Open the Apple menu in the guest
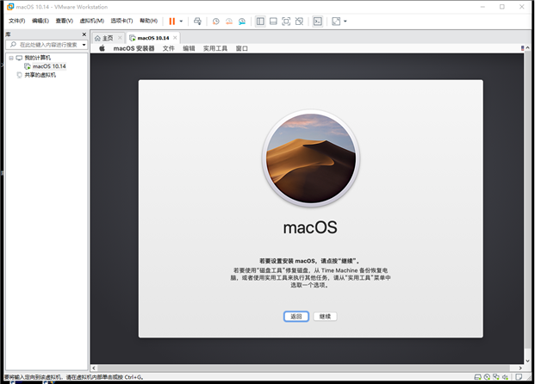Viewport: 535px width, 384px height. coord(102,48)
